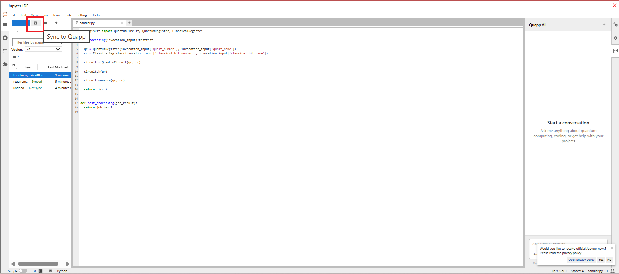Open the privacy policy link
This screenshot has height=274, width=619.
click(581, 260)
